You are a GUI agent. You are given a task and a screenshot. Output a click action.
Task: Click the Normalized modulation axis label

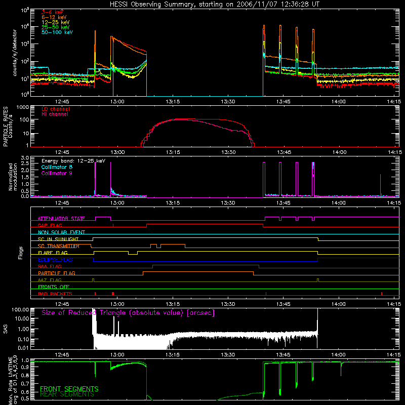pyautogui.click(x=13, y=177)
